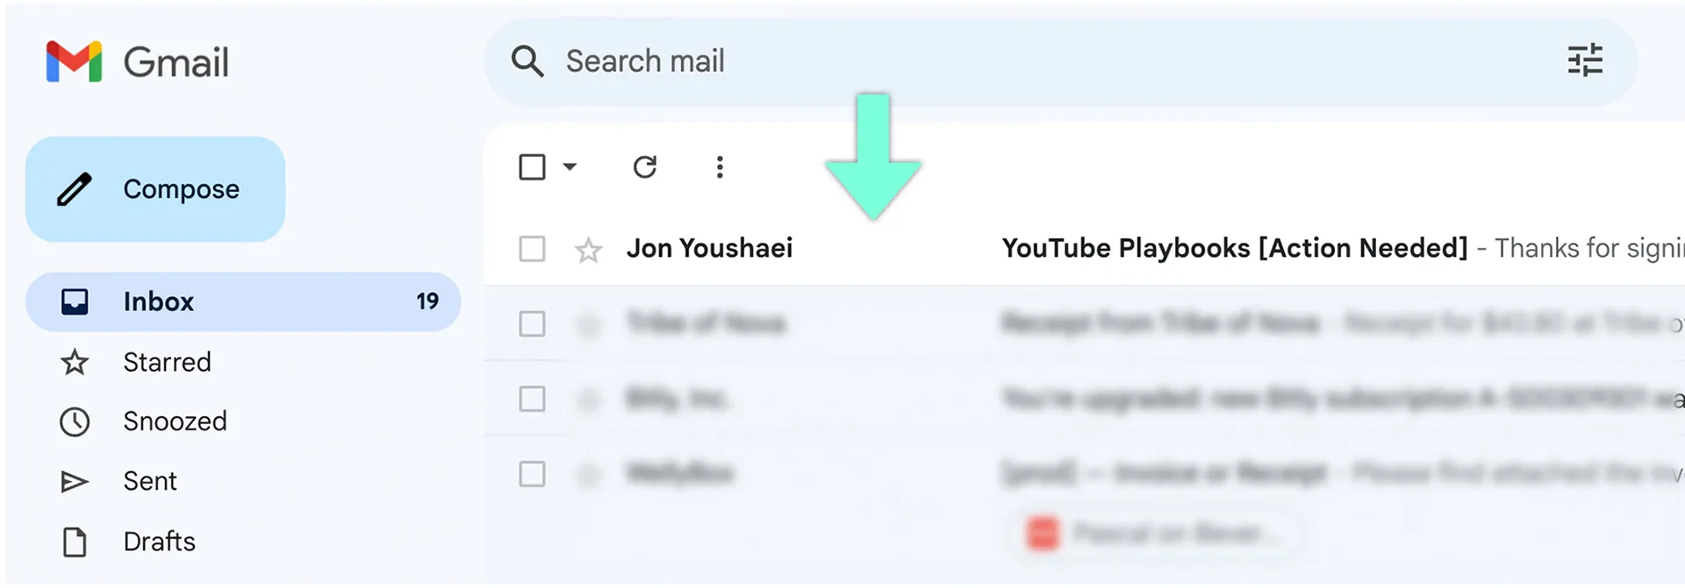Star Jon Youshaei's YouTube Playbooks email

point(588,249)
